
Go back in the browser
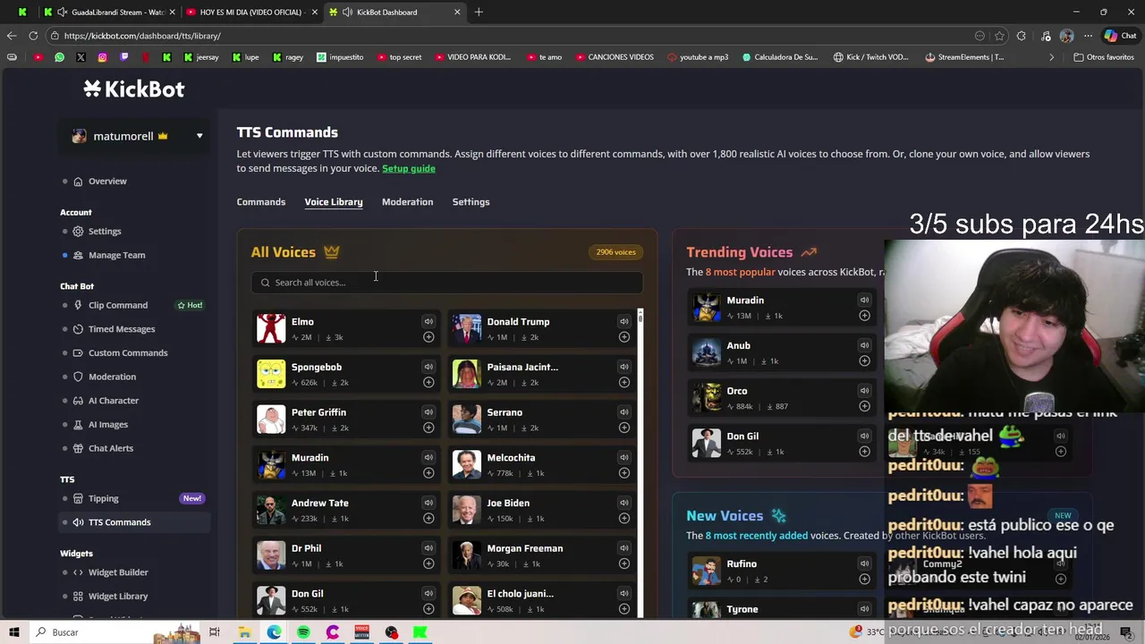click(12, 36)
